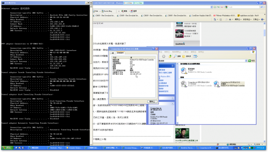Image resolution: width=268 pixels, height=152 pixels.
Task: Open the browser address bar dropdown arrow
Action: click(x=211, y=7)
